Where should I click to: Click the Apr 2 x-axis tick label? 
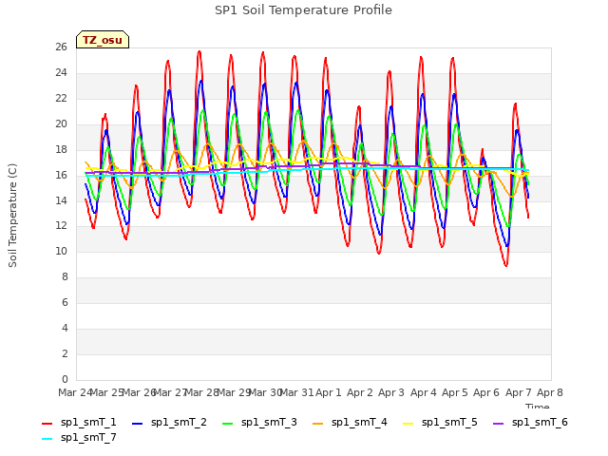tap(360, 392)
